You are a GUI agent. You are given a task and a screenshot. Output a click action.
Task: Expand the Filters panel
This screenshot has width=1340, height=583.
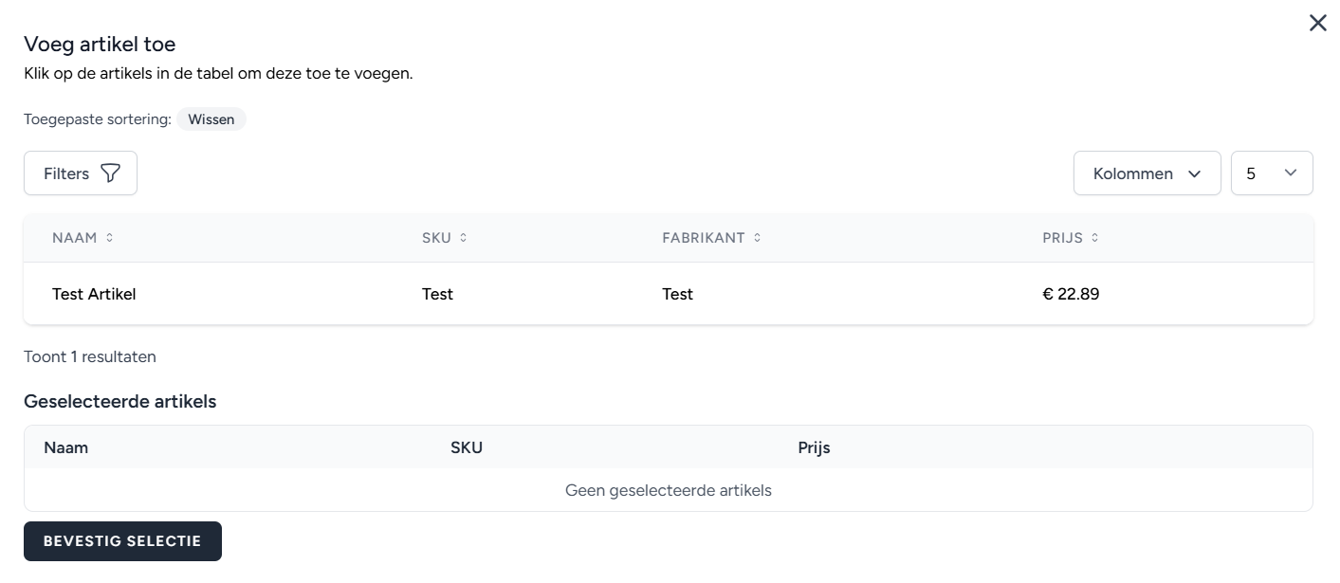(81, 173)
